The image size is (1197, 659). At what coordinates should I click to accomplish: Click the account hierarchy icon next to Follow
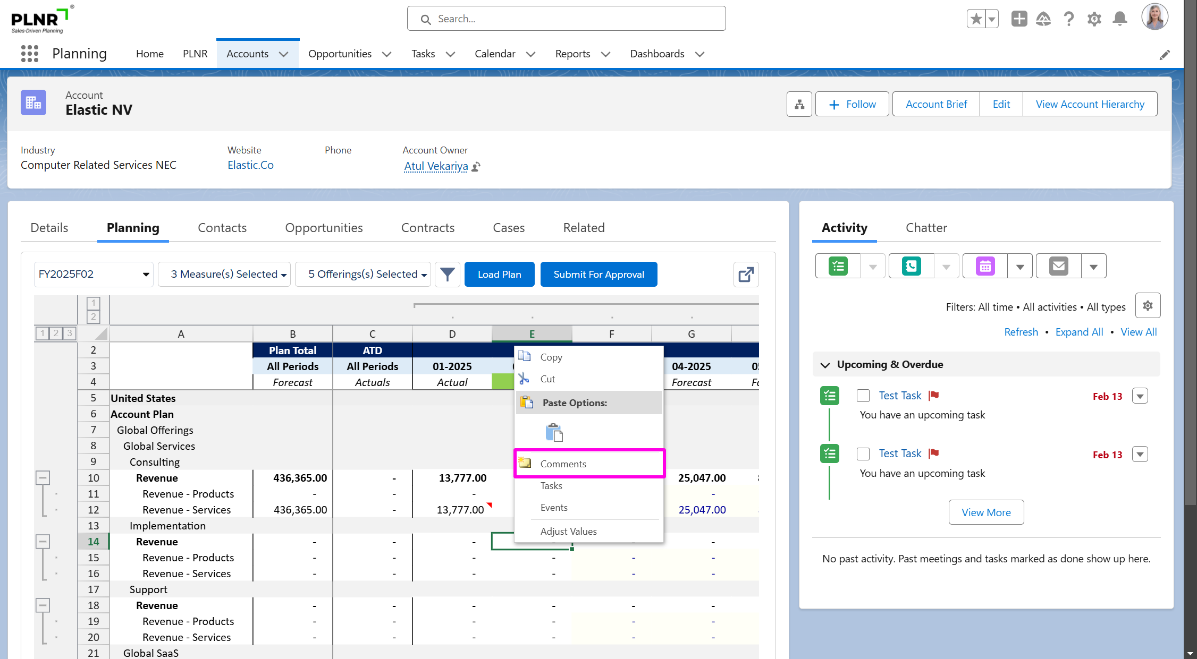pos(799,104)
